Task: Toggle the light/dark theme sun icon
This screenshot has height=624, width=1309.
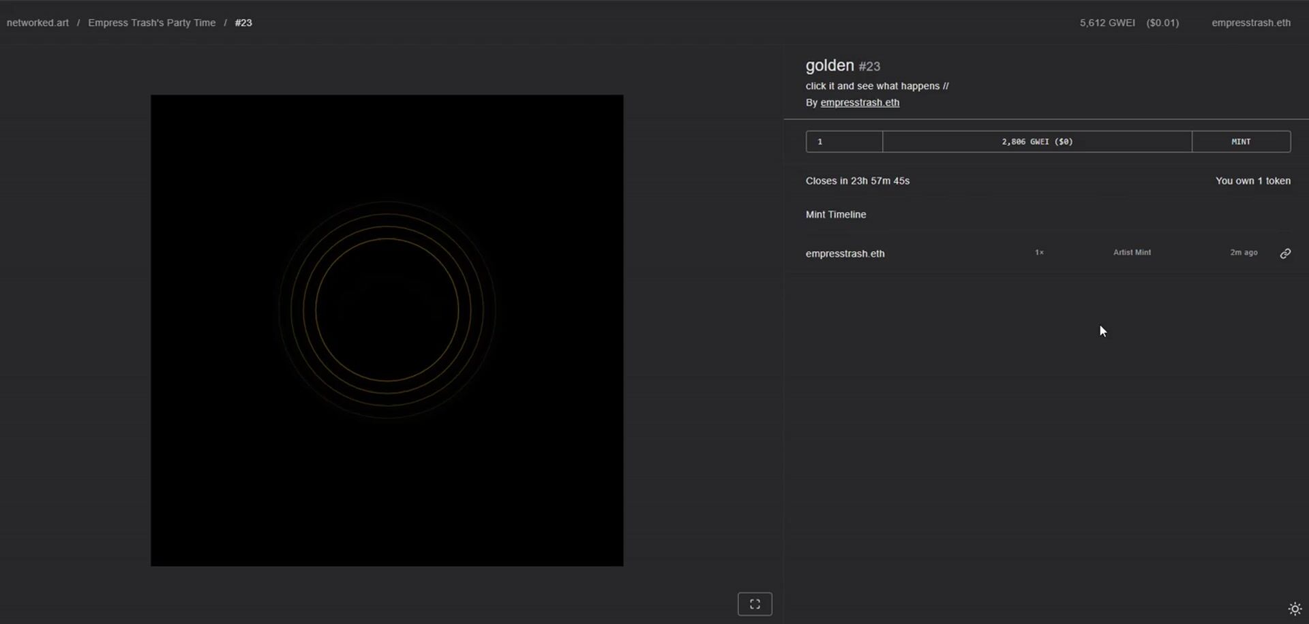Action: (x=1295, y=609)
